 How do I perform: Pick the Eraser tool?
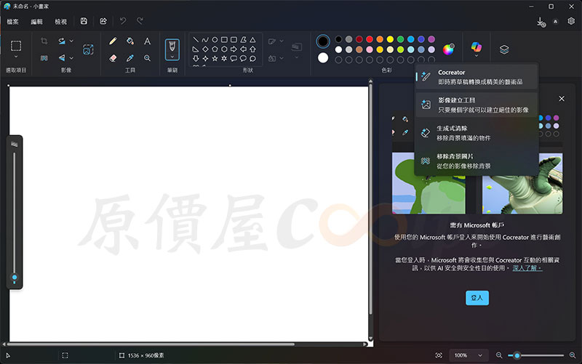click(x=113, y=58)
